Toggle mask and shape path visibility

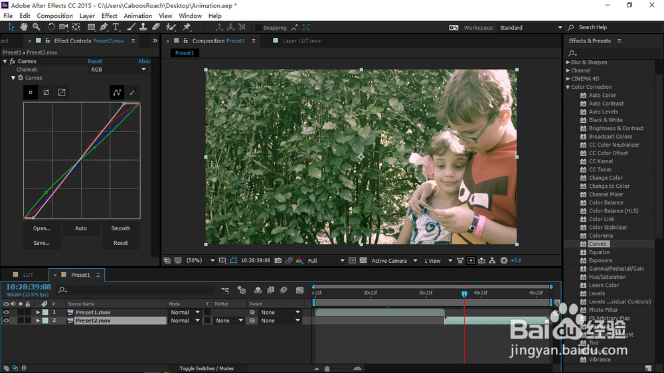pyautogui.click(x=233, y=261)
